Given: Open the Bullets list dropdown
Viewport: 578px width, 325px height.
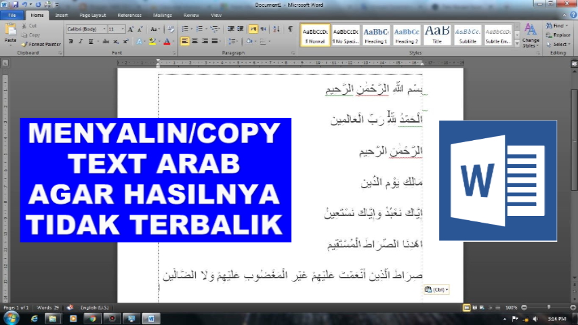Looking at the screenshot, I should 192,29.
